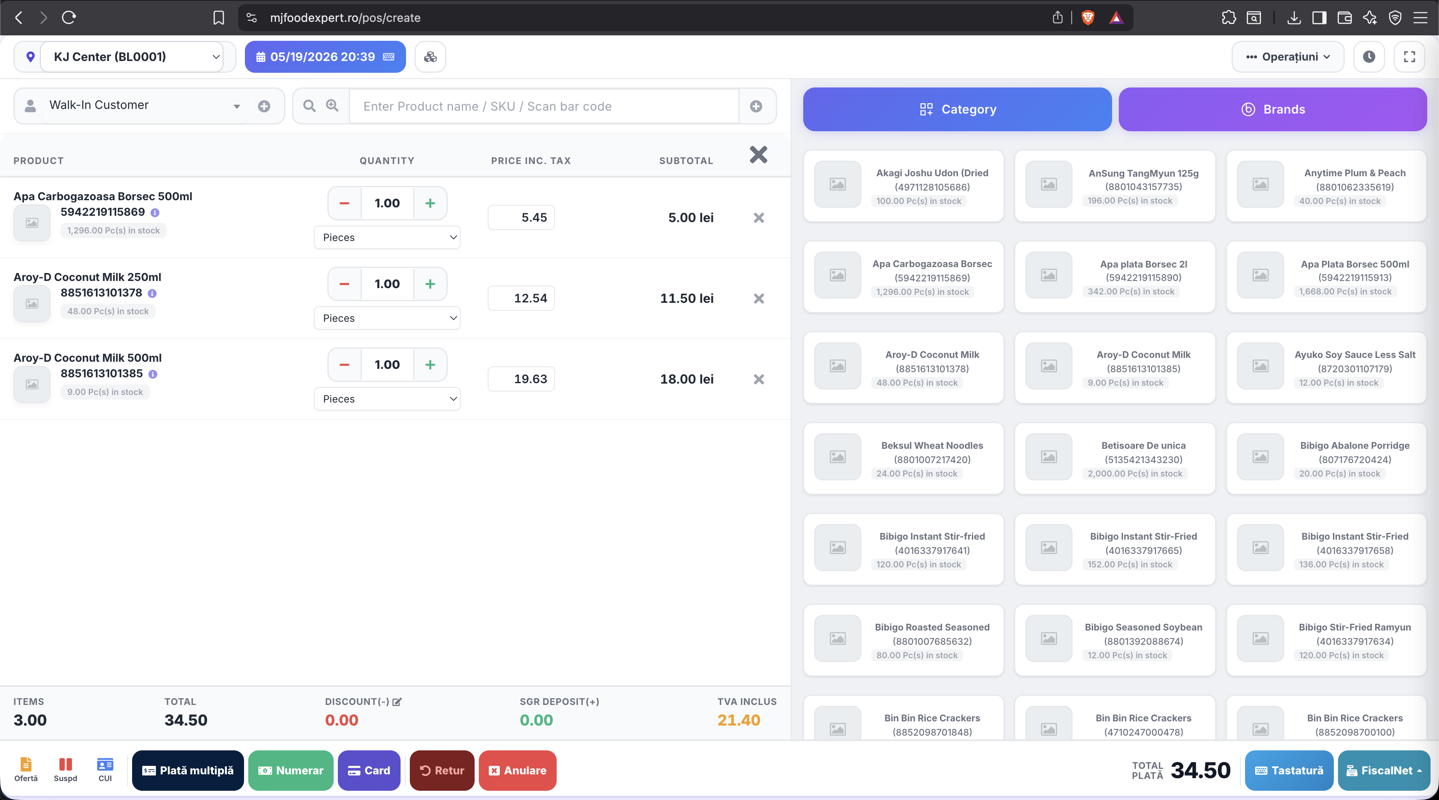
Task: Click the CUI ID card icon
Action: click(x=105, y=769)
